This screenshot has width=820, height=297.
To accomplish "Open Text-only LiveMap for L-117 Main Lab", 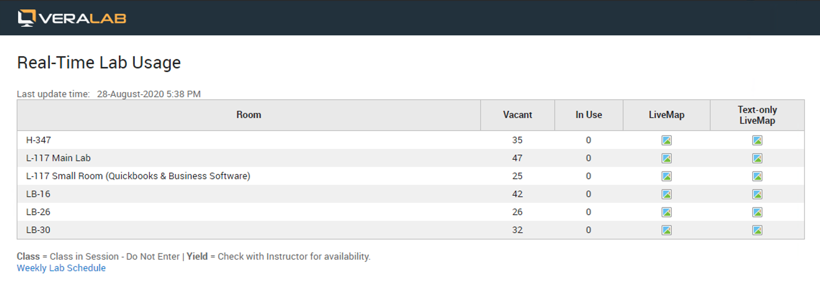I will [x=757, y=158].
